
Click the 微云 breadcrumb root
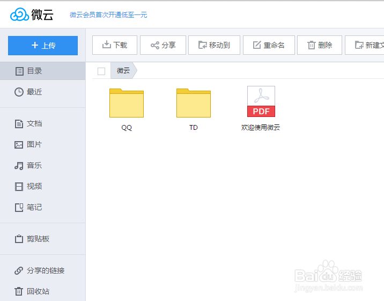click(123, 71)
